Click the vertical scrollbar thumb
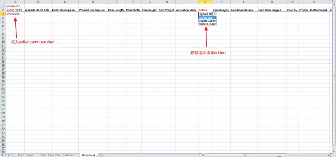 [x=334, y=75]
